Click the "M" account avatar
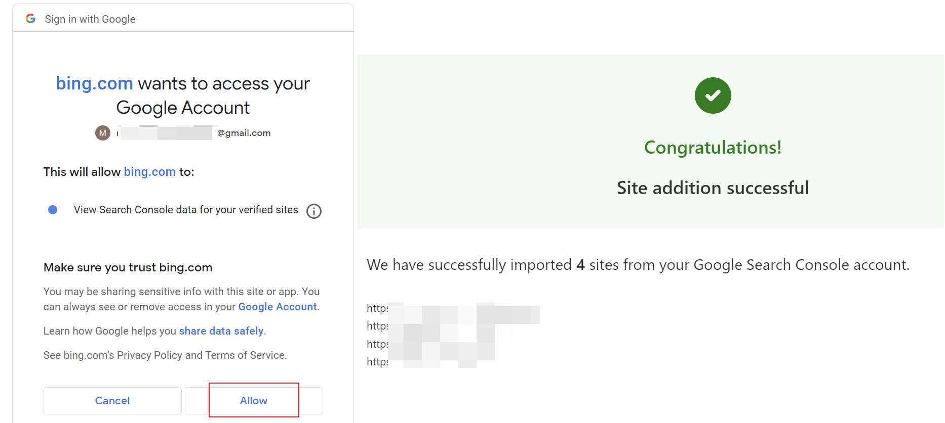 103,133
